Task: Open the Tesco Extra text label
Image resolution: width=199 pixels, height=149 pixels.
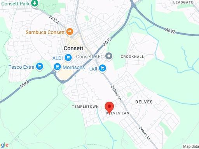Action: point(21,67)
